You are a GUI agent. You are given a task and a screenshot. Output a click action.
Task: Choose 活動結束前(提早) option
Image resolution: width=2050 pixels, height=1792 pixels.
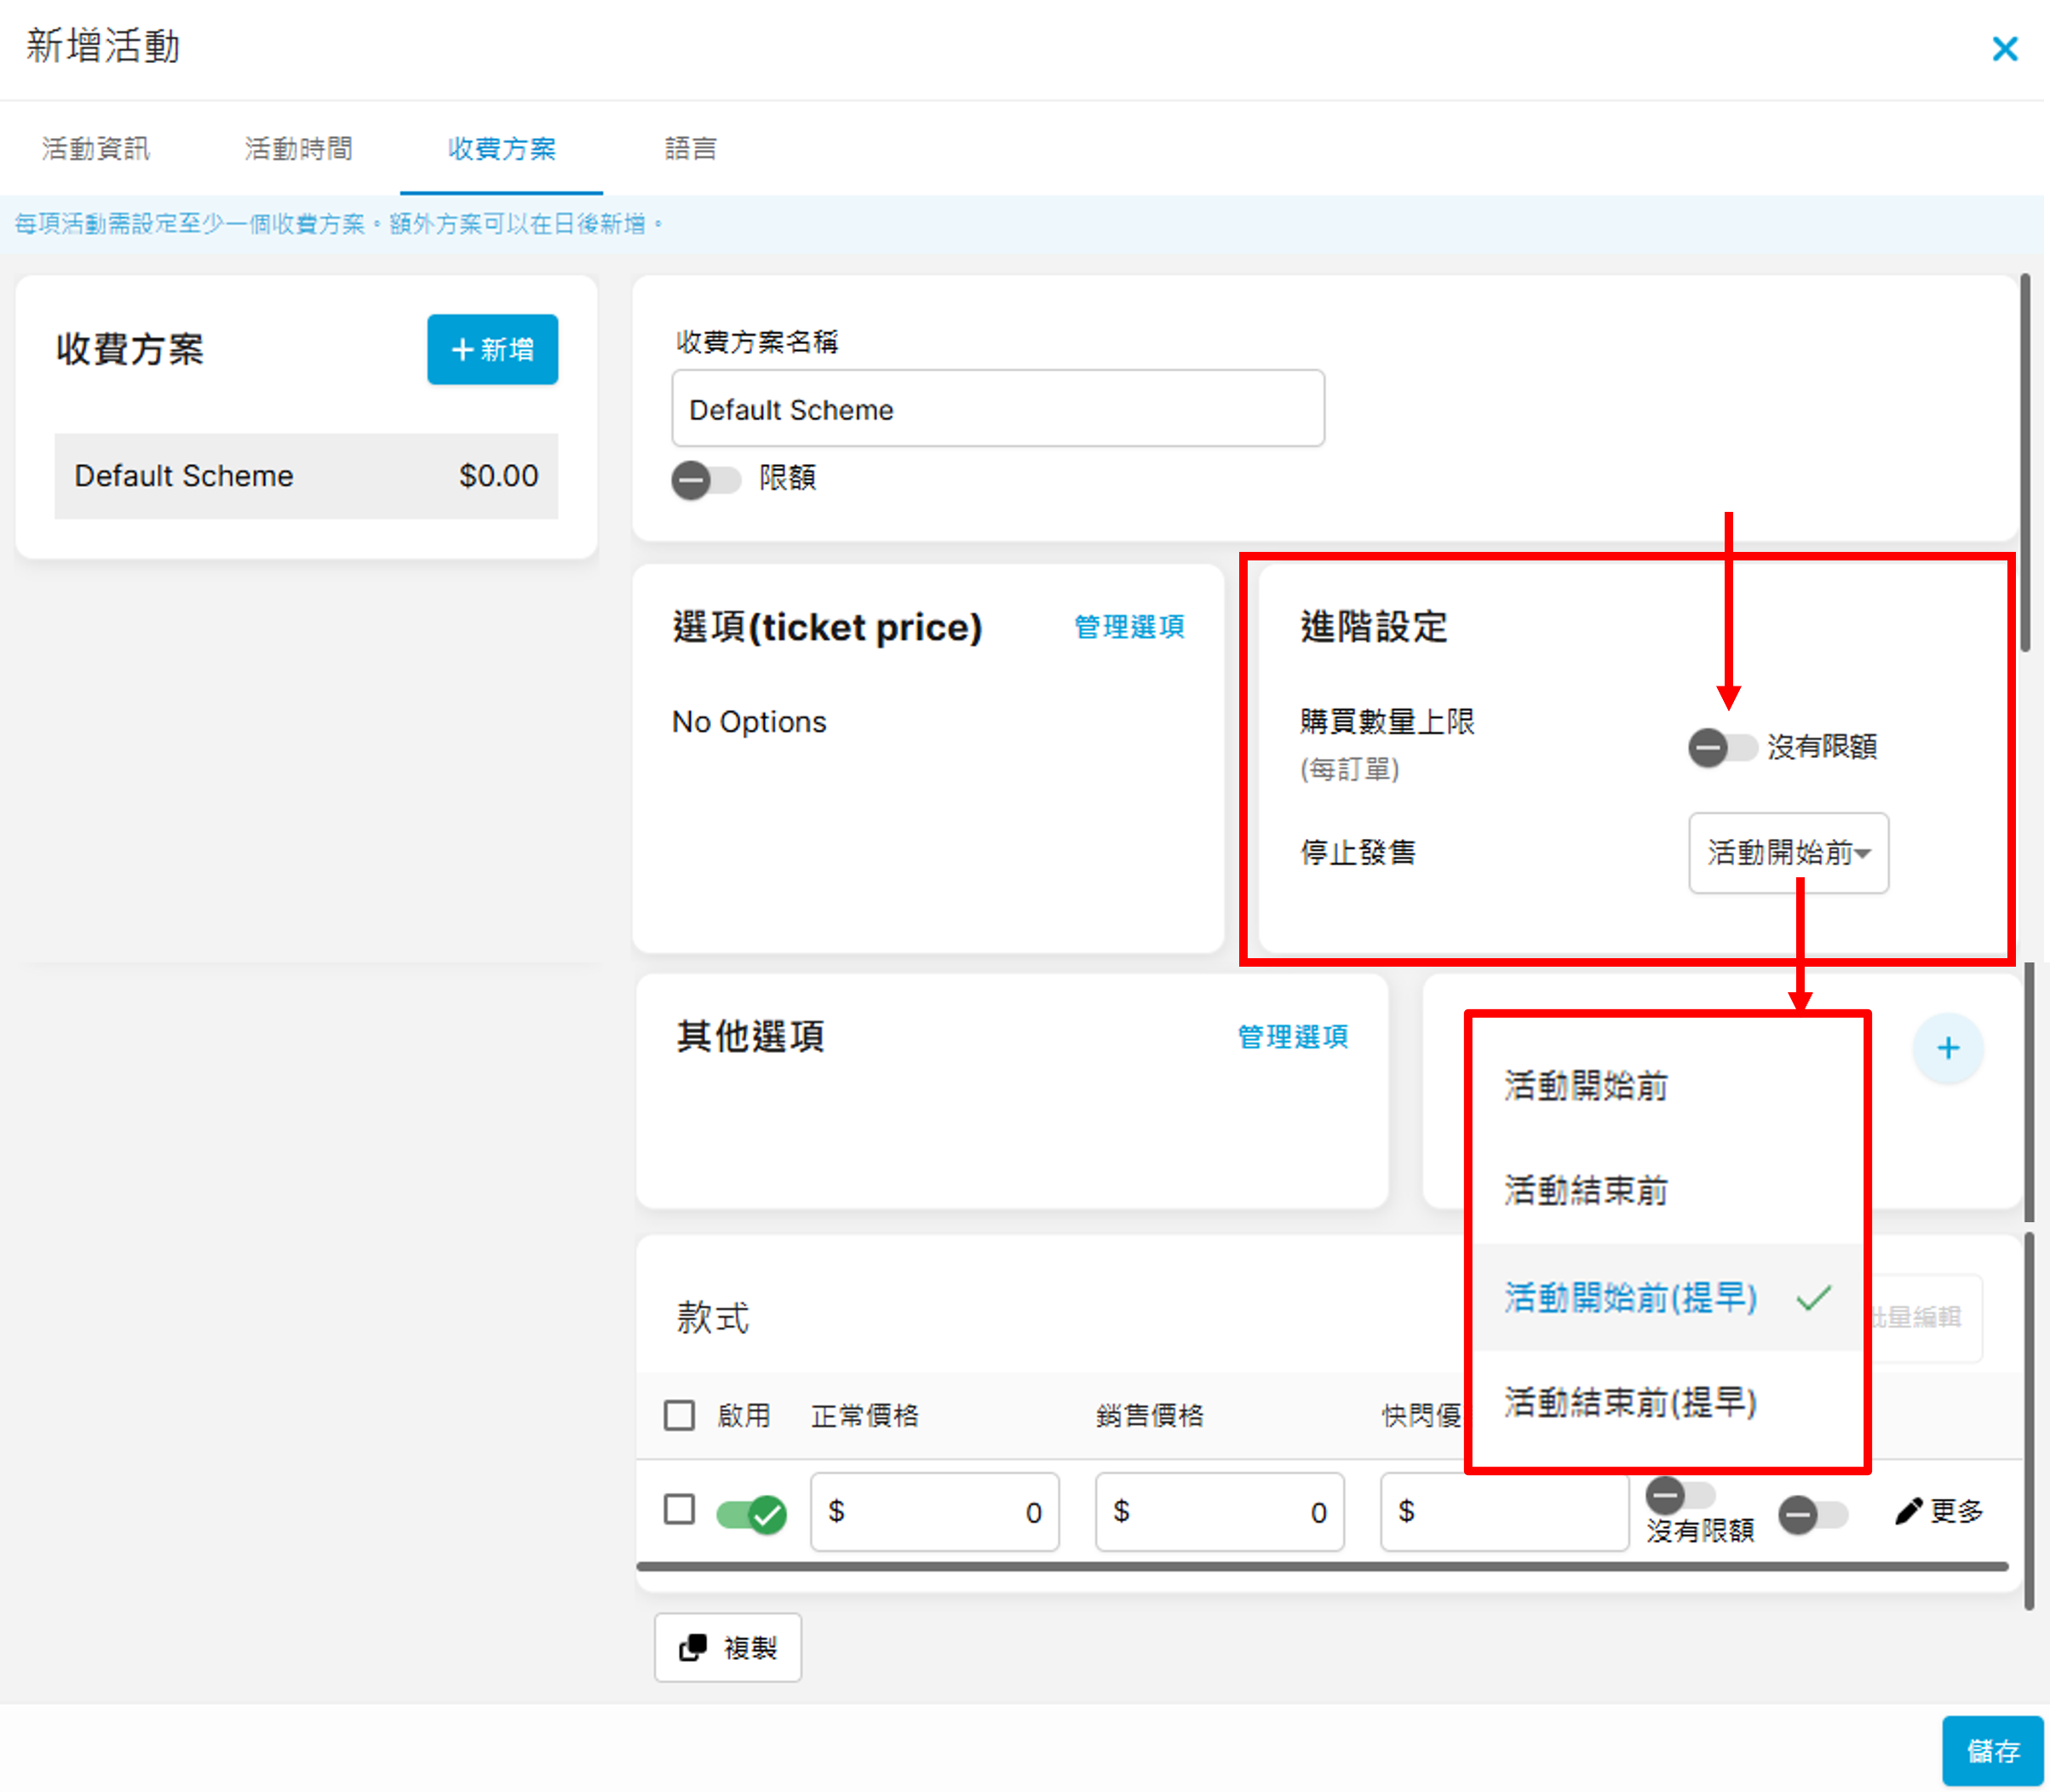[x=1629, y=1402]
